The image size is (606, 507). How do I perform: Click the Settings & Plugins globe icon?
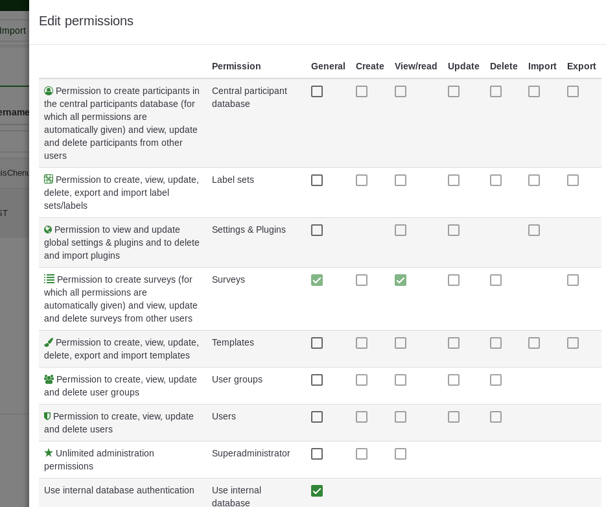click(48, 230)
